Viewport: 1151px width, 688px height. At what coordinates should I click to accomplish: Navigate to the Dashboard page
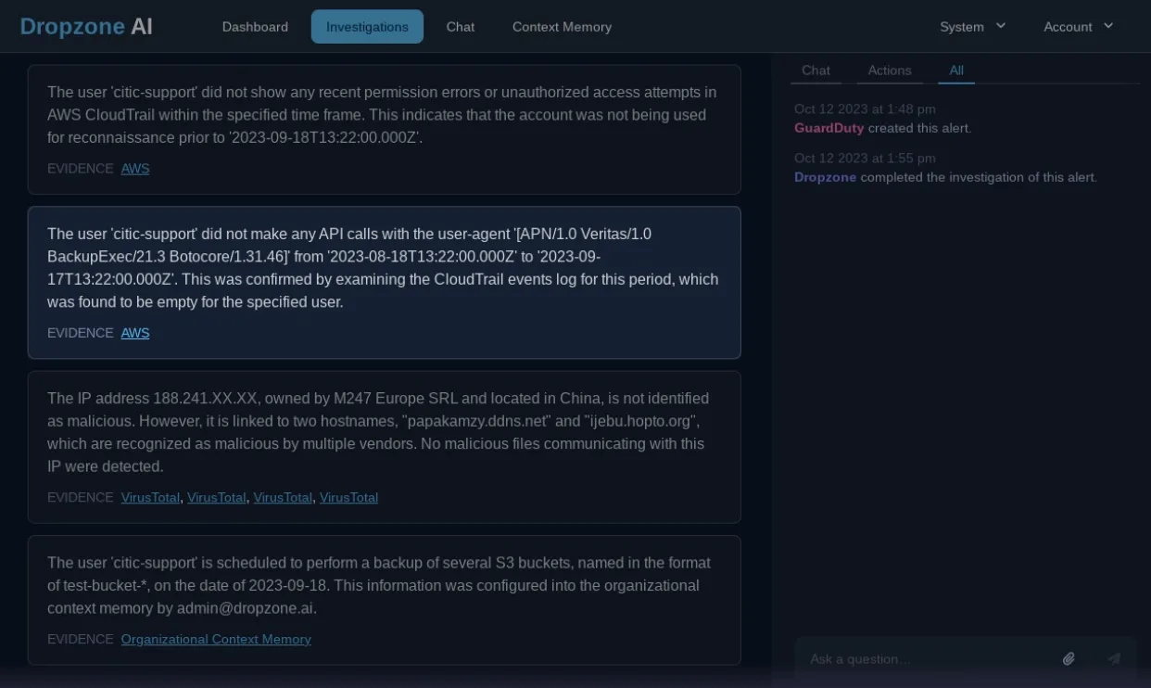pyautogui.click(x=255, y=27)
